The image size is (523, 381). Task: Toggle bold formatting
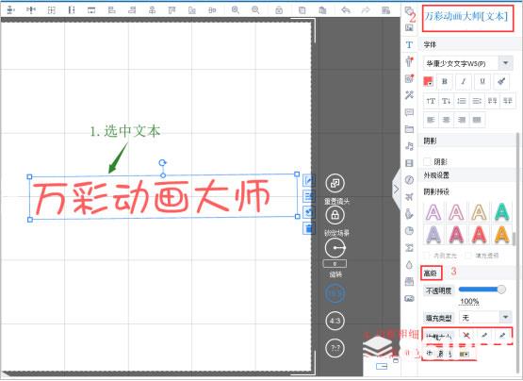[x=444, y=81]
